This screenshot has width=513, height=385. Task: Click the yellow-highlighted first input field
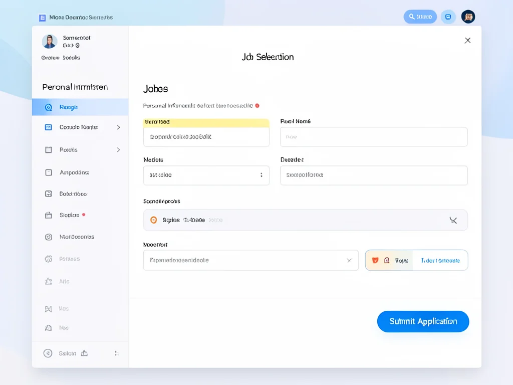[206, 137]
